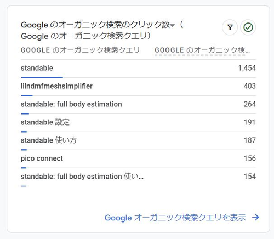Open the filter icon on the card

pos(230,27)
